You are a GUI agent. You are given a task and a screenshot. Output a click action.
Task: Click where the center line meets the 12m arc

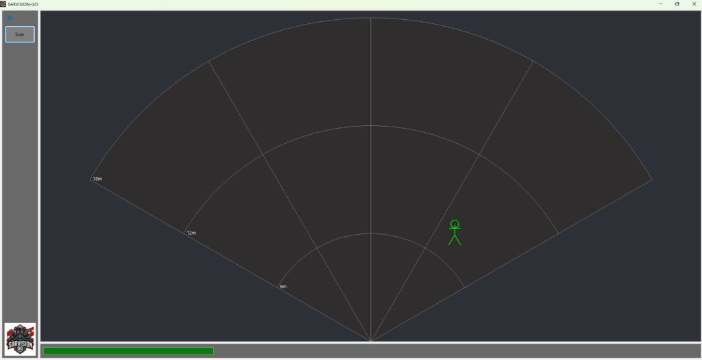[371, 126]
